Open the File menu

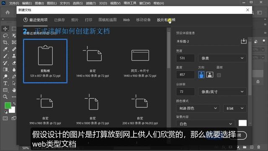coord(14,3)
